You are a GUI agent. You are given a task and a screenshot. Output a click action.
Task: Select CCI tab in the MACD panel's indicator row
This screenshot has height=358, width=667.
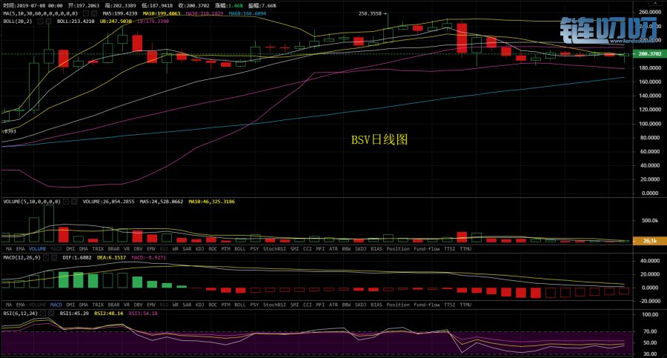click(307, 305)
